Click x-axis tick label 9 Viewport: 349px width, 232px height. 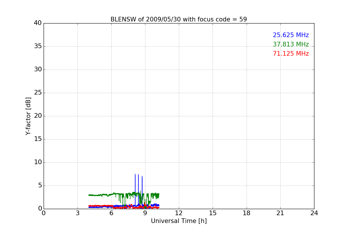click(x=145, y=213)
